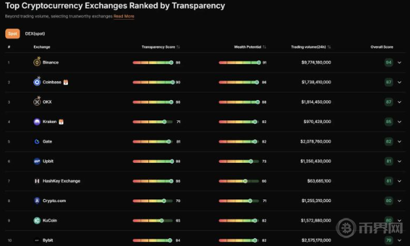The width and height of the screenshot is (410, 246).
Task: Switch to the DEX(spot) tab
Action: click(35, 34)
